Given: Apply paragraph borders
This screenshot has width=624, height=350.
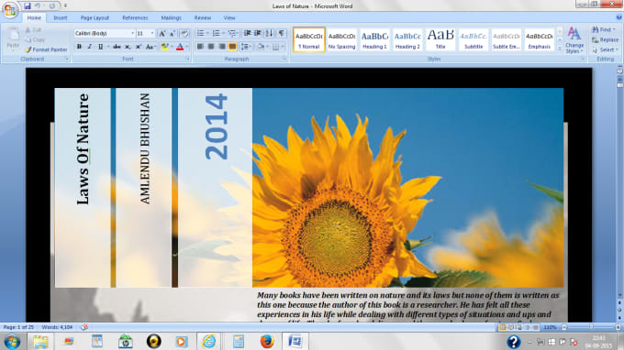Looking at the screenshot, I should [275, 47].
